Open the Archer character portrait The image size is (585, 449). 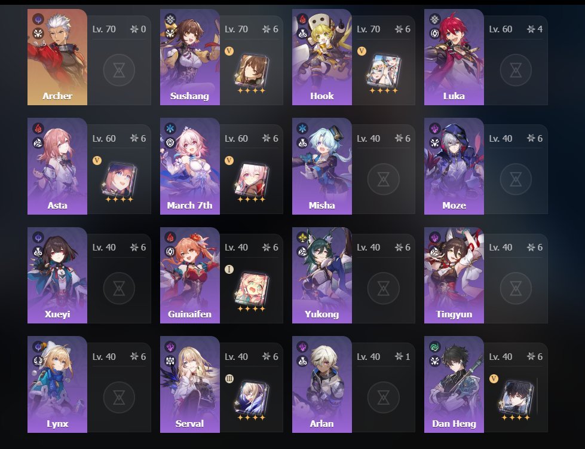pyautogui.click(x=57, y=57)
